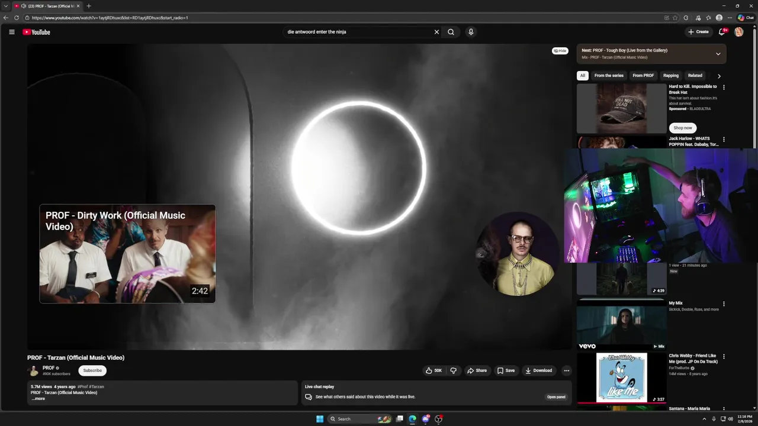Image resolution: width=758 pixels, height=426 pixels.
Task: Expand video description with ...more
Action: pyautogui.click(x=38, y=399)
